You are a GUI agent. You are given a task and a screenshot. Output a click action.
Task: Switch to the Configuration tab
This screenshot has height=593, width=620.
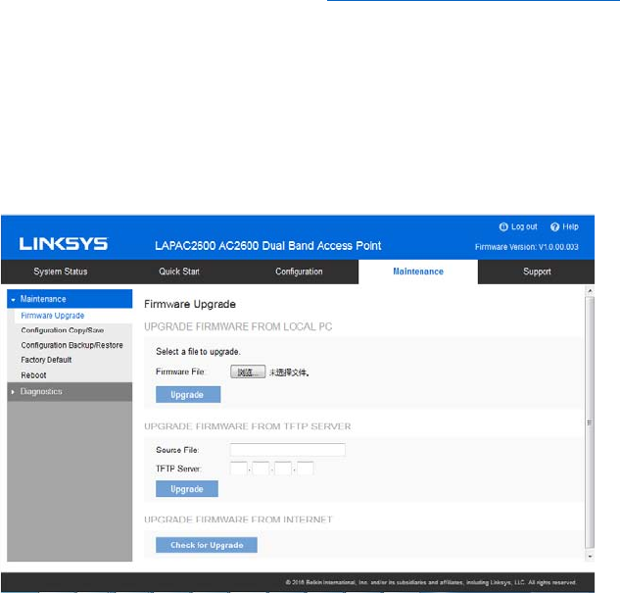click(x=299, y=272)
